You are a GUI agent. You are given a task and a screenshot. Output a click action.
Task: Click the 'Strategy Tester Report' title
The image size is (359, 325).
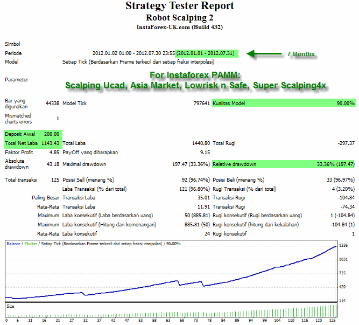180,6
